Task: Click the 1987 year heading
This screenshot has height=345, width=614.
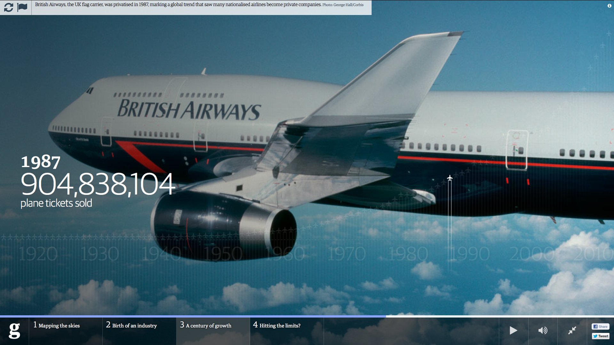Action: coord(41,162)
